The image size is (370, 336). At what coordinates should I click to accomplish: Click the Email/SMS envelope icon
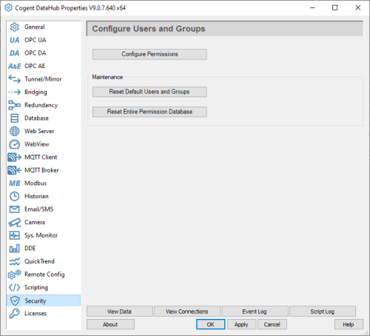coord(14,209)
